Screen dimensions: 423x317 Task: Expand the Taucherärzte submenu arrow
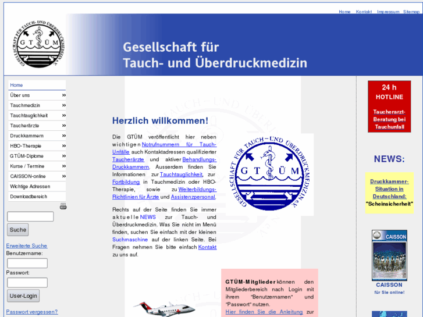pyautogui.click(x=64, y=126)
